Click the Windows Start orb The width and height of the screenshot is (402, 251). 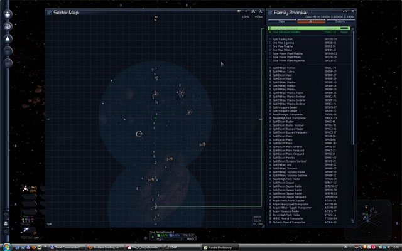click(x=6, y=247)
